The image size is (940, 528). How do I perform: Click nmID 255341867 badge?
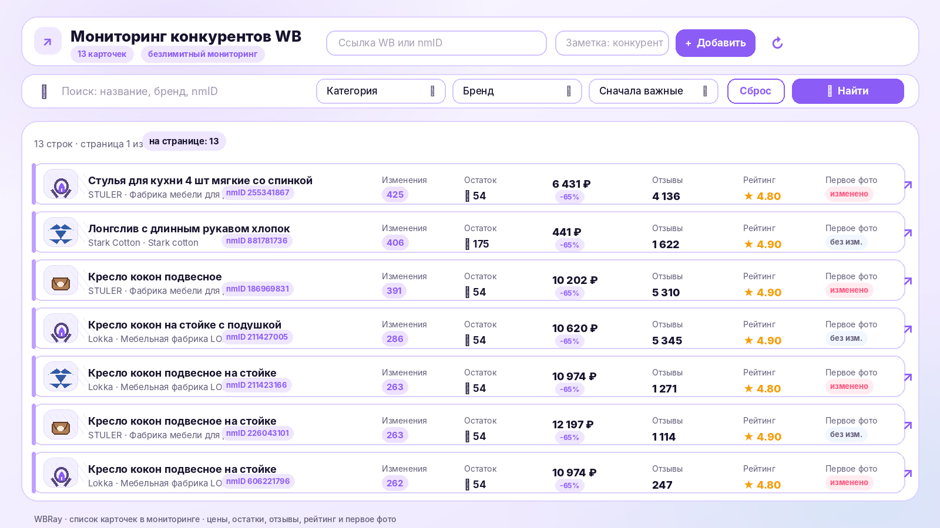[258, 193]
